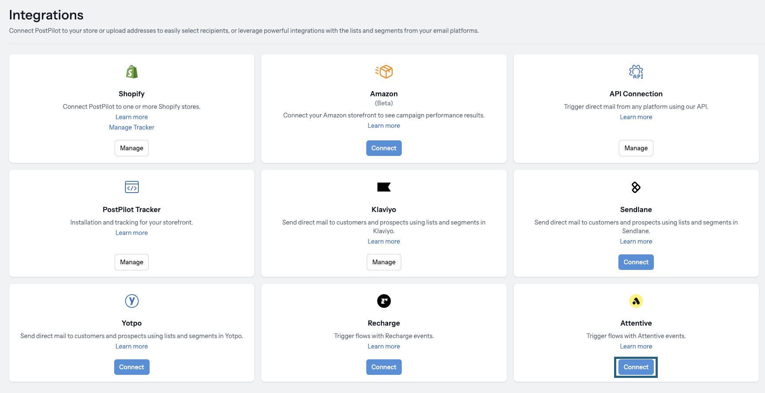Open API Connection's Learn more link
The image size is (765, 393).
(636, 117)
